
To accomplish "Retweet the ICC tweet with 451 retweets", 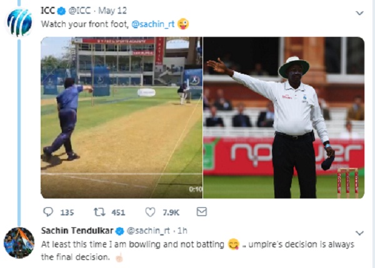I will click(98, 212).
